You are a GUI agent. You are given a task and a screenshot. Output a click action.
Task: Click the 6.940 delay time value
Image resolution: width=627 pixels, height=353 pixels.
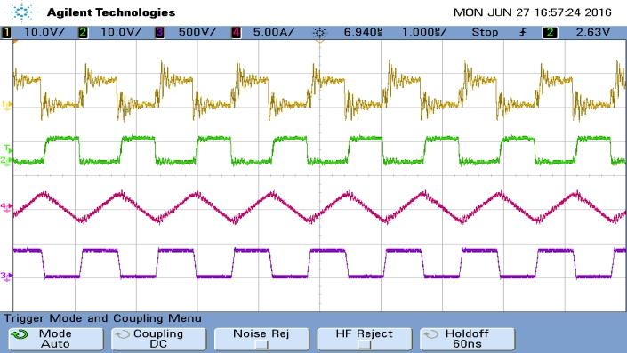click(363, 32)
